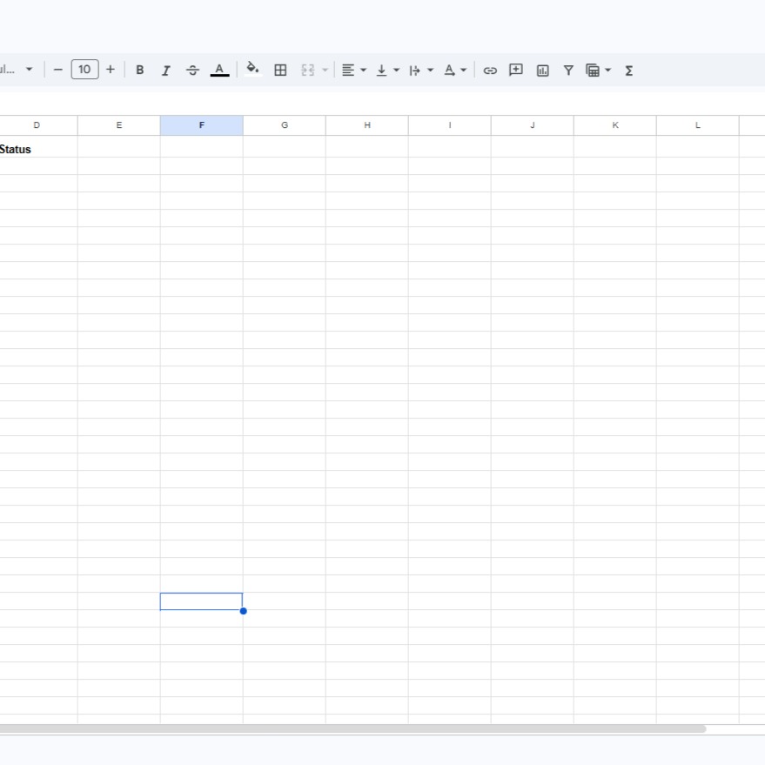The width and height of the screenshot is (765, 765).
Task: Decrease font size with minus button
Action: pyautogui.click(x=57, y=70)
